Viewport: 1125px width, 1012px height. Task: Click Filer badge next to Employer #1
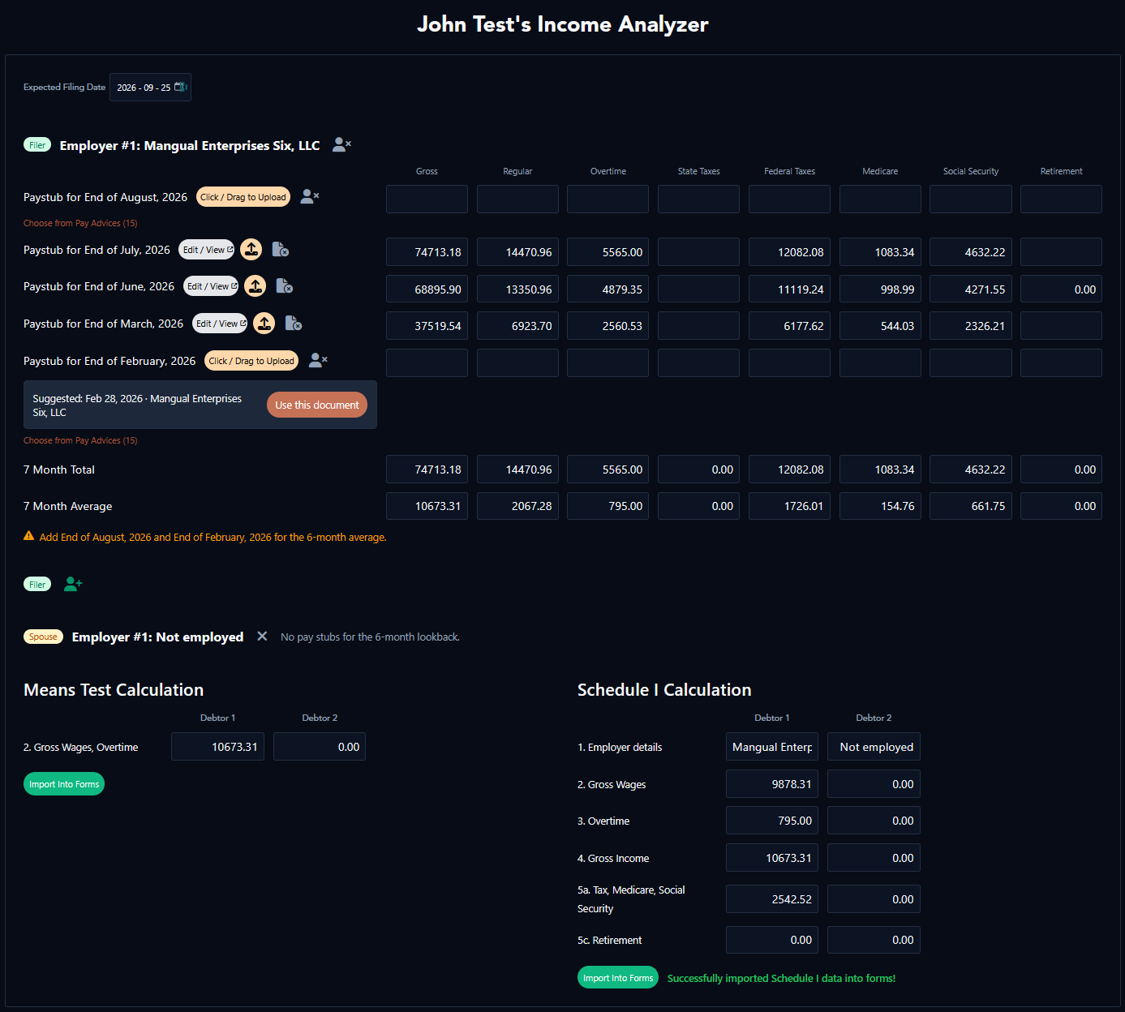(37, 145)
